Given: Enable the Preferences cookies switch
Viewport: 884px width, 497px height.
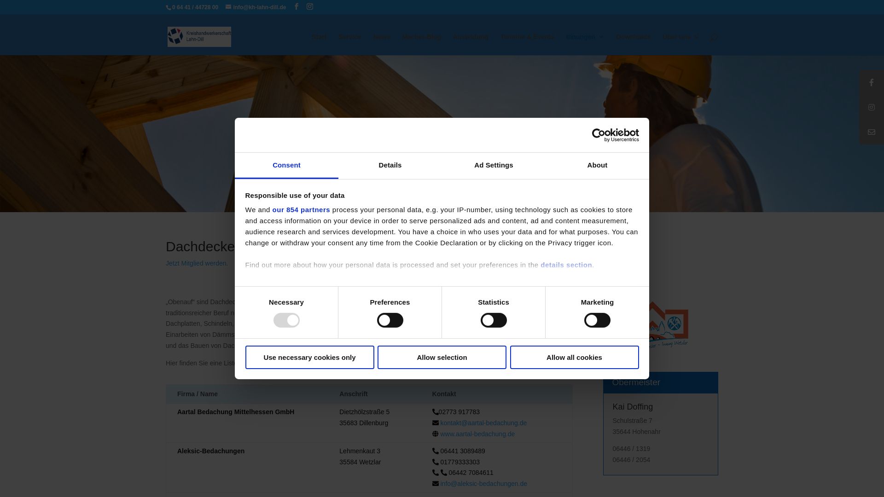Looking at the screenshot, I should pos(390,320).
